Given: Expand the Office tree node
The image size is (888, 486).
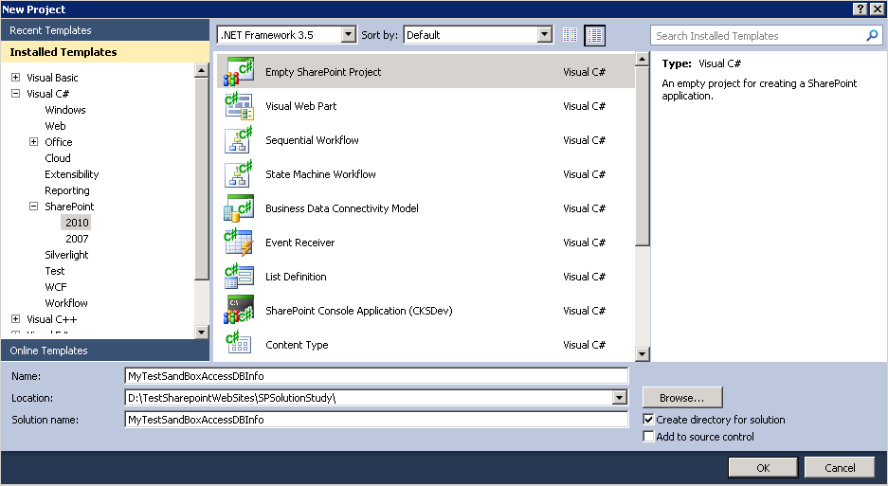Looking at the screenshot, I should [34, 141].
